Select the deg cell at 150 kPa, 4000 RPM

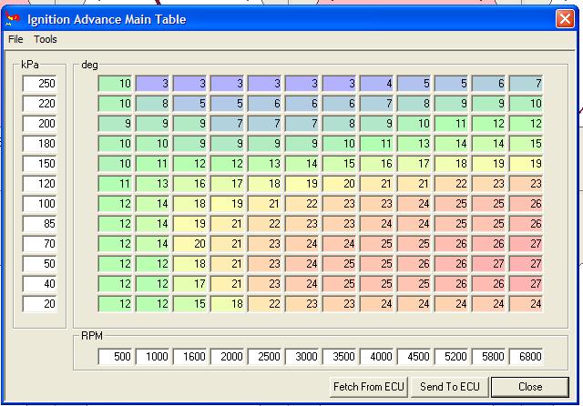point(376,164)
